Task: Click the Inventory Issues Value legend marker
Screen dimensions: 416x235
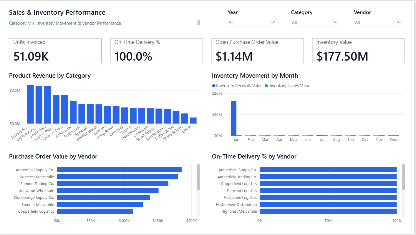Action: click(266, 86)
